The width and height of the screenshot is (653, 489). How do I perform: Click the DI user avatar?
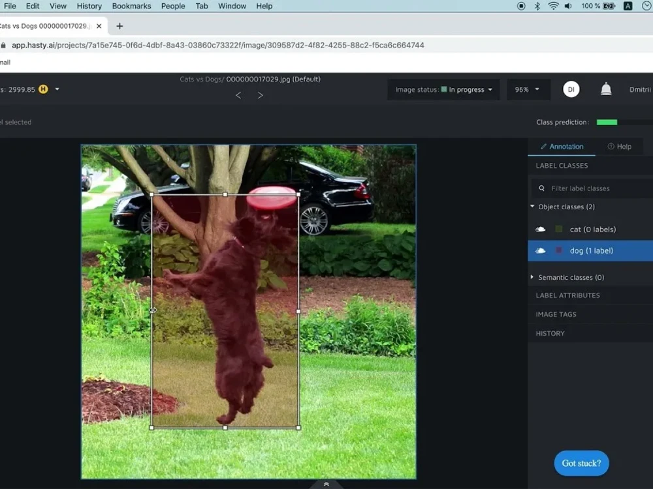click(571, 89)
